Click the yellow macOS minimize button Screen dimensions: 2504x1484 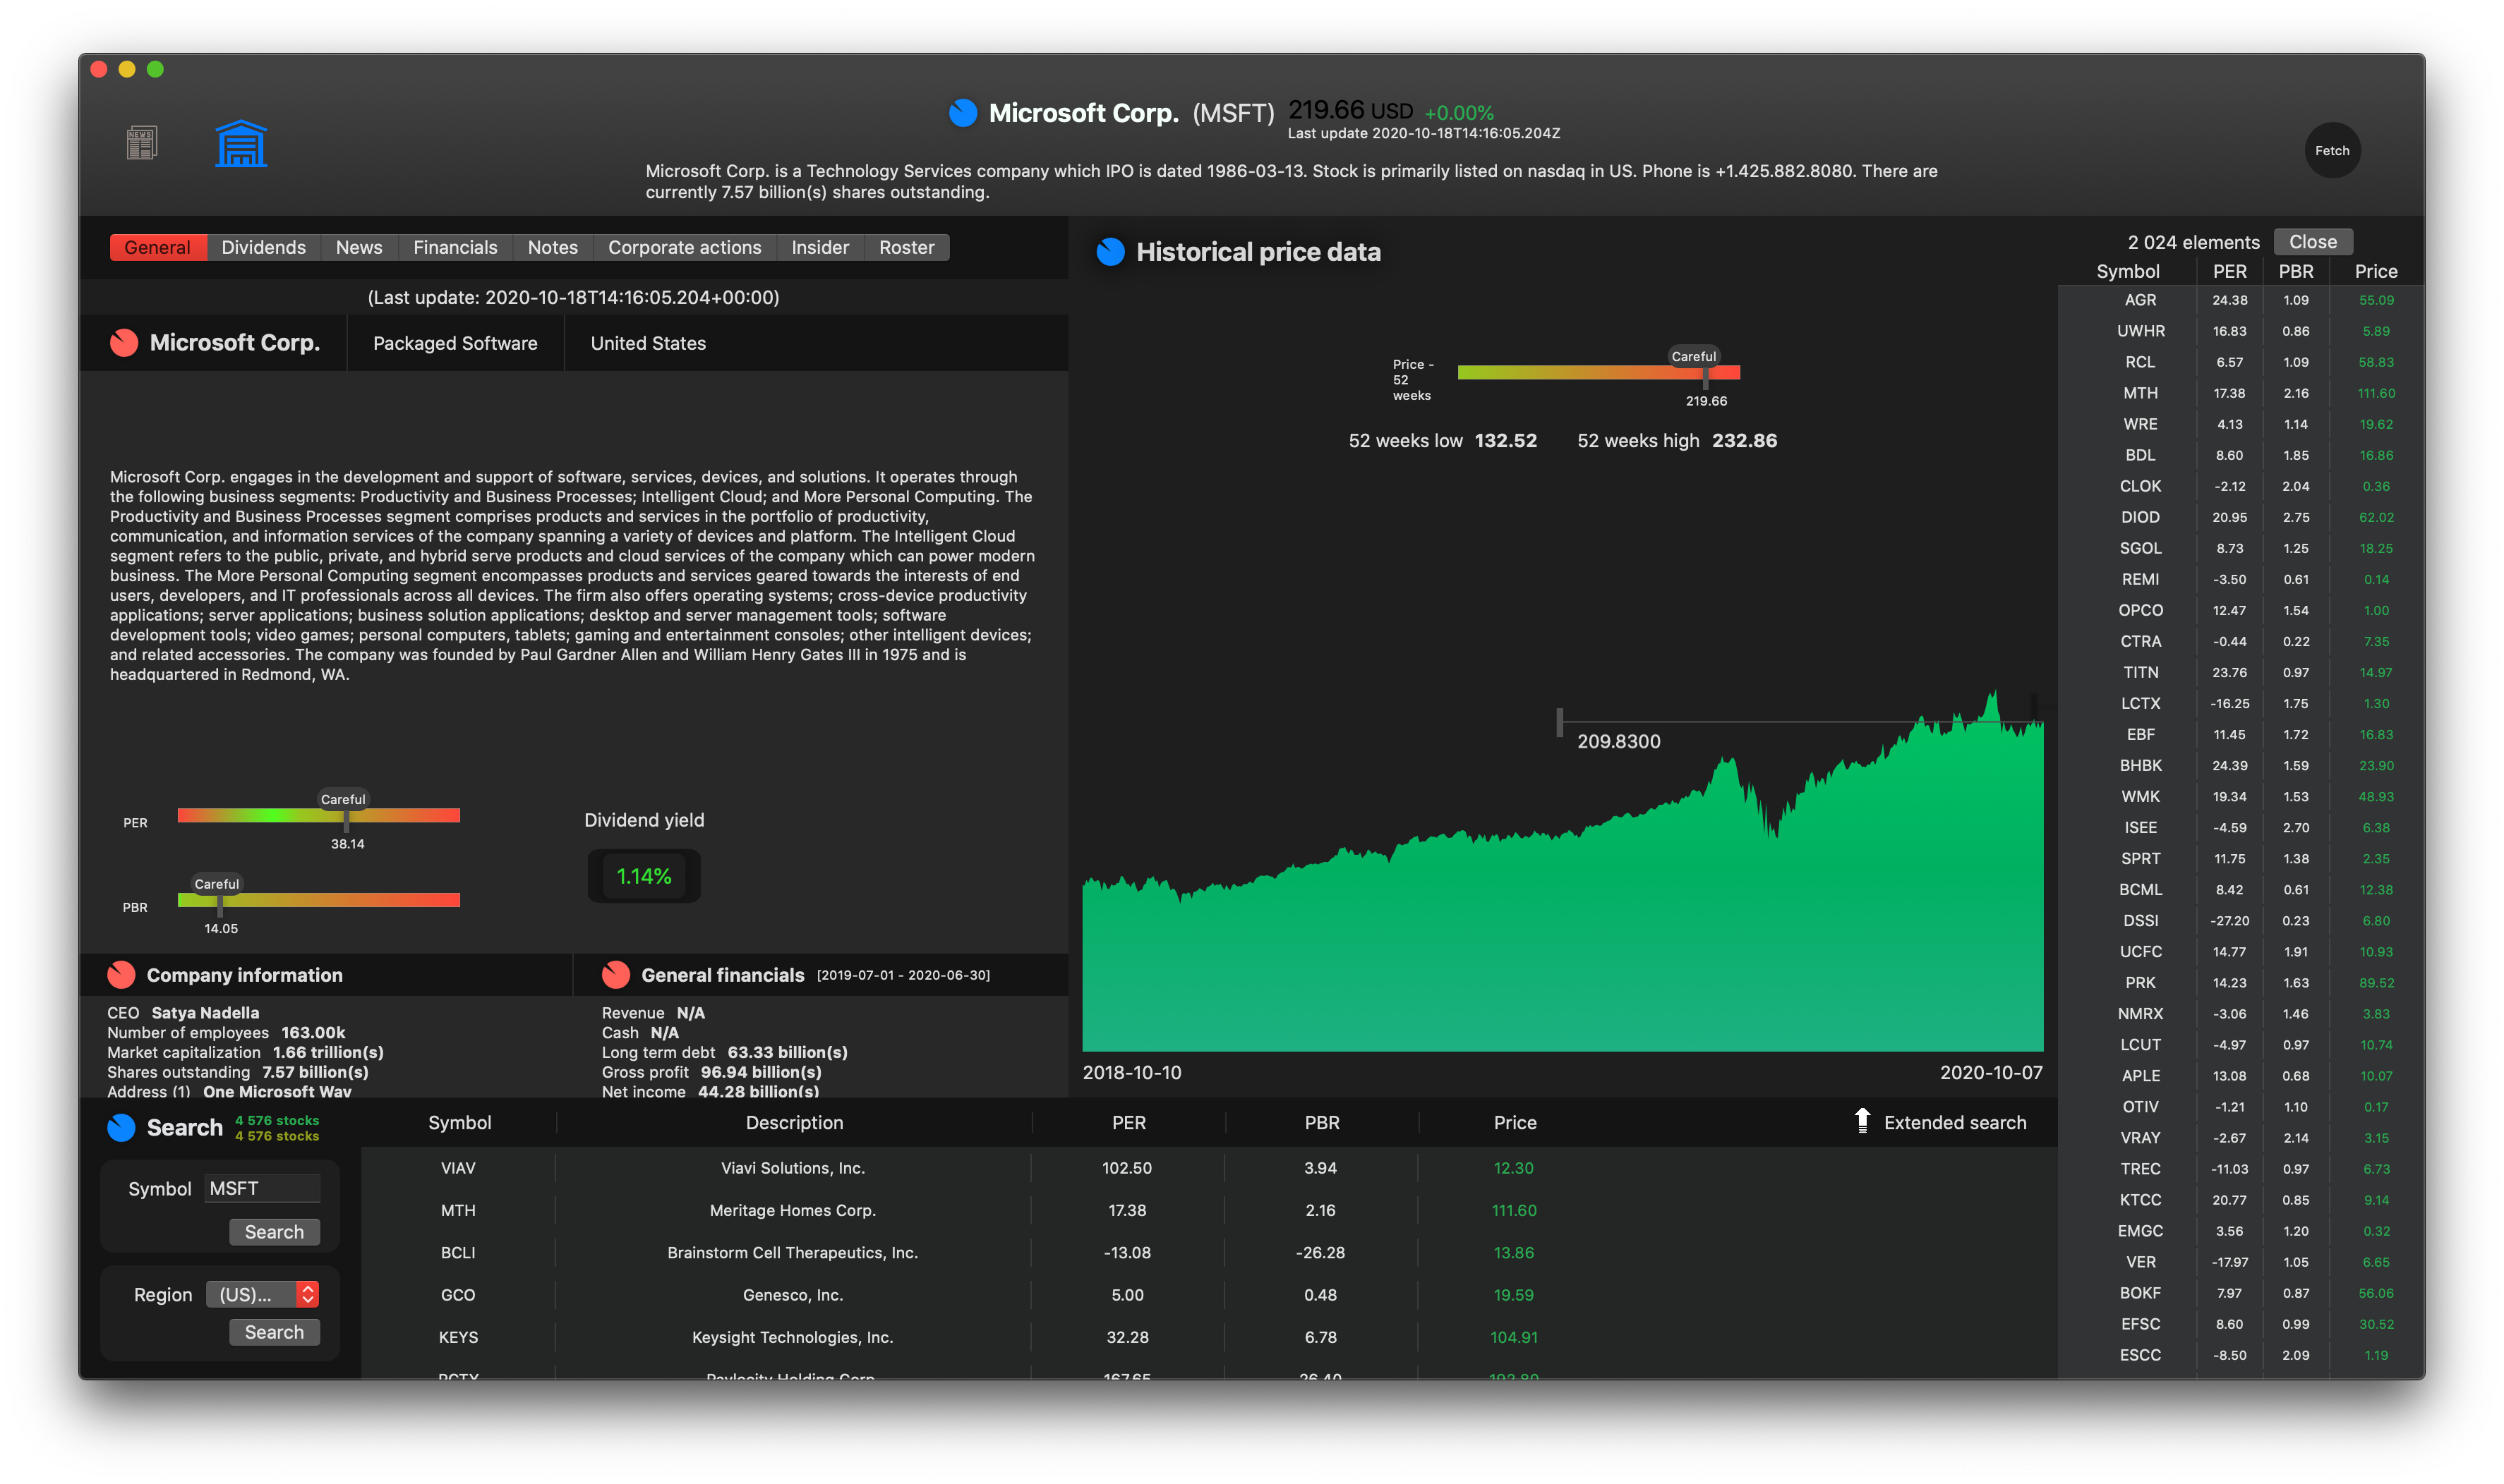point(127,69)
